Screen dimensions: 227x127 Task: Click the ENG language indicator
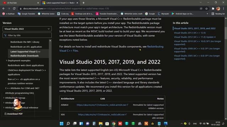pyautogui.click(x=195, y=123)
